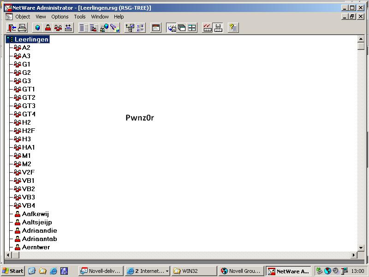Click the red group create icon in toolbar
369x277 pixels.
pos(58,28)
